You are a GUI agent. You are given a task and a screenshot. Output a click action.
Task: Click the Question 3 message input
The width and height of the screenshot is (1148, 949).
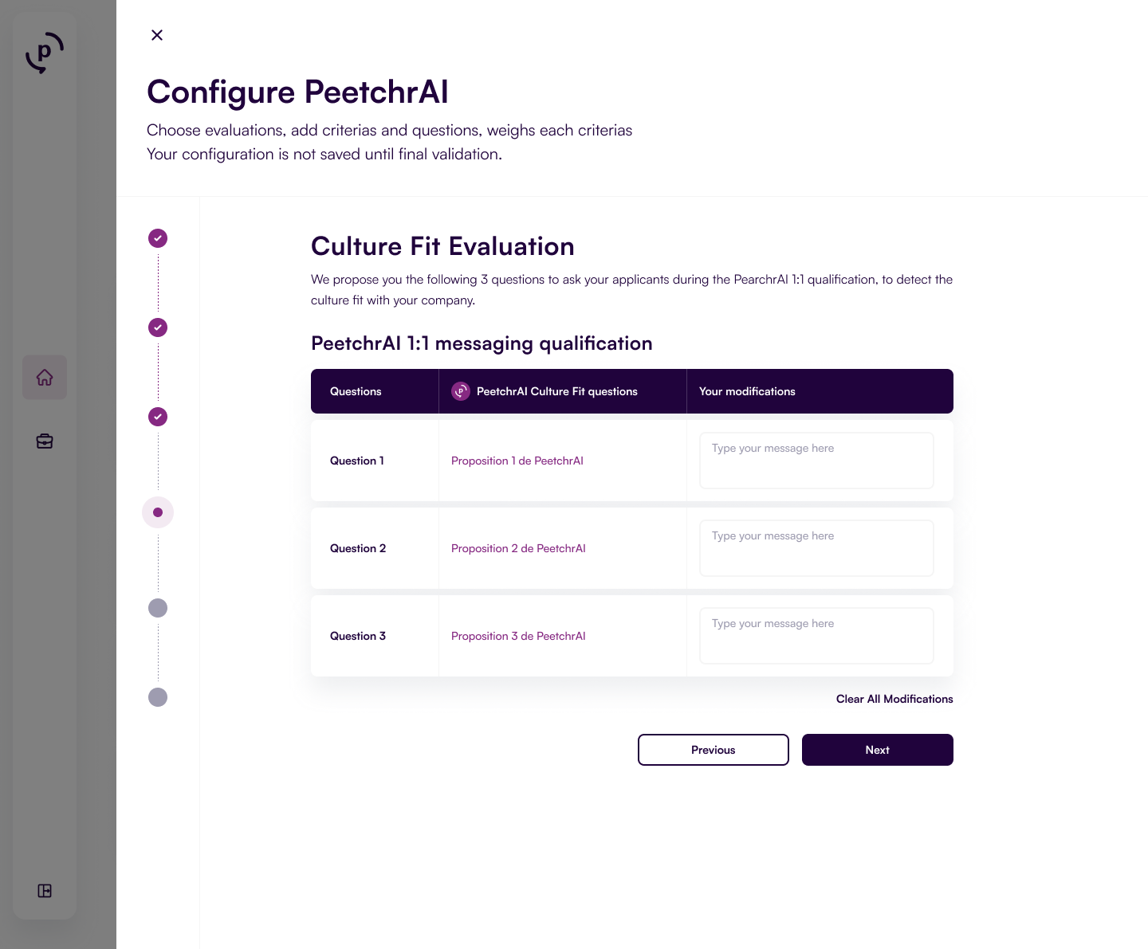pos(816,636)
